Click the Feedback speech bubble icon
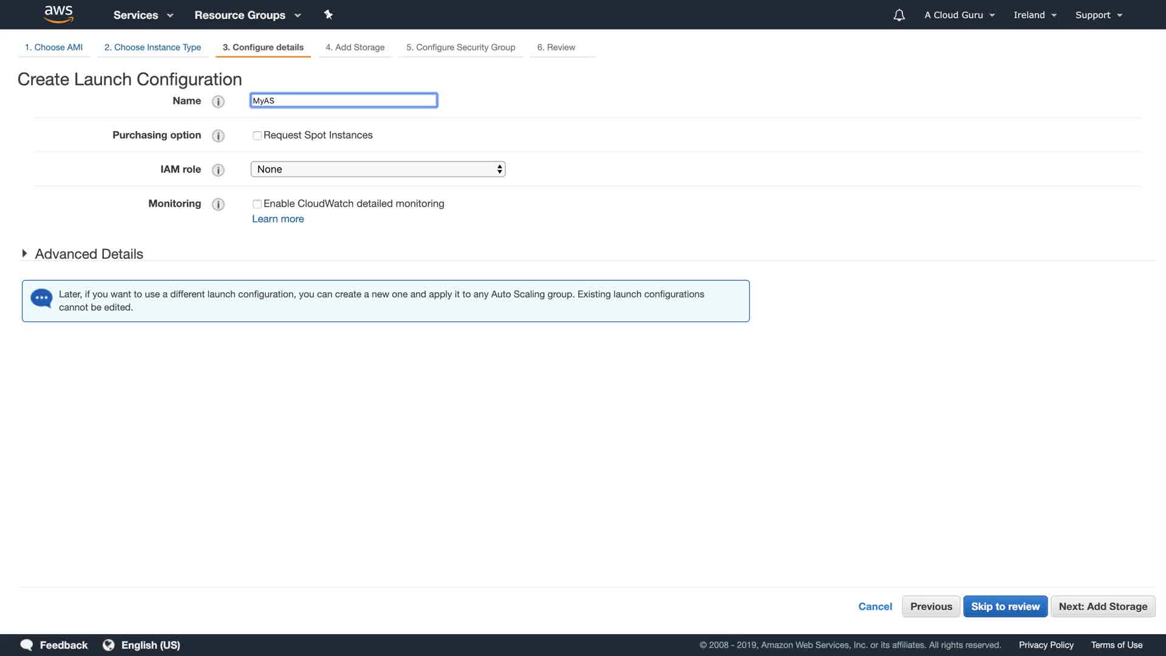 pos(27,645)
